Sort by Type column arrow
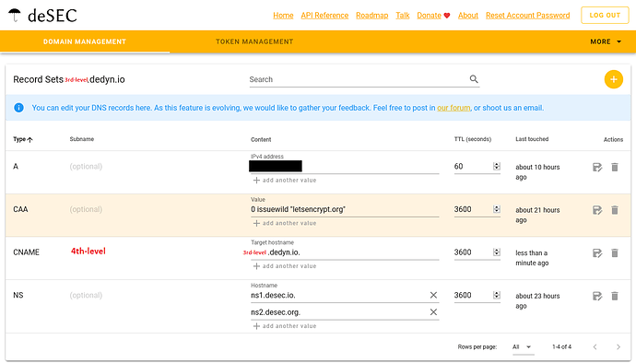The image size is (636, 363). (x=30, y=139)
